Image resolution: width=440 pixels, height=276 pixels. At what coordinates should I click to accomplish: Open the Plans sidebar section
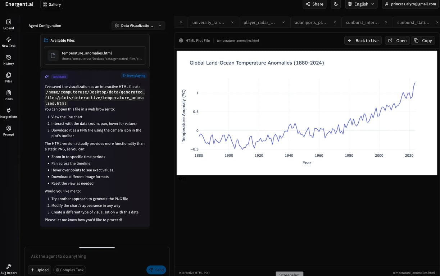tap(9, 95)
